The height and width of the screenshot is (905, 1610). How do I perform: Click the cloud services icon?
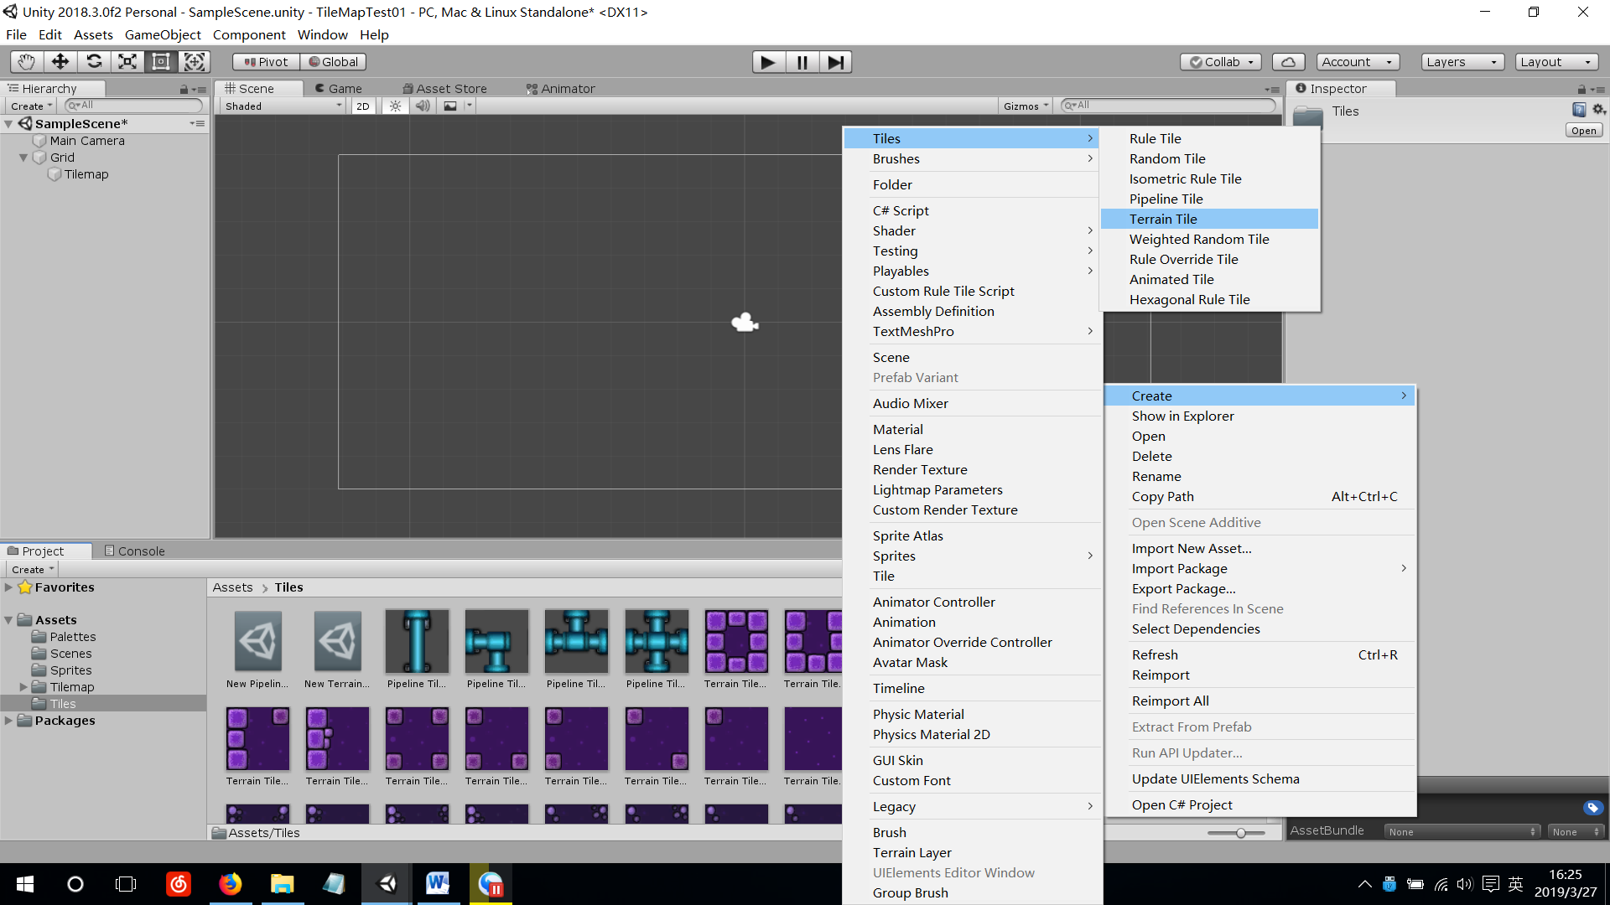[x=1289, y=62]
